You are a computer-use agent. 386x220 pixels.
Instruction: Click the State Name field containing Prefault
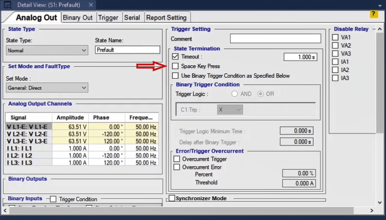pos(127,50)
